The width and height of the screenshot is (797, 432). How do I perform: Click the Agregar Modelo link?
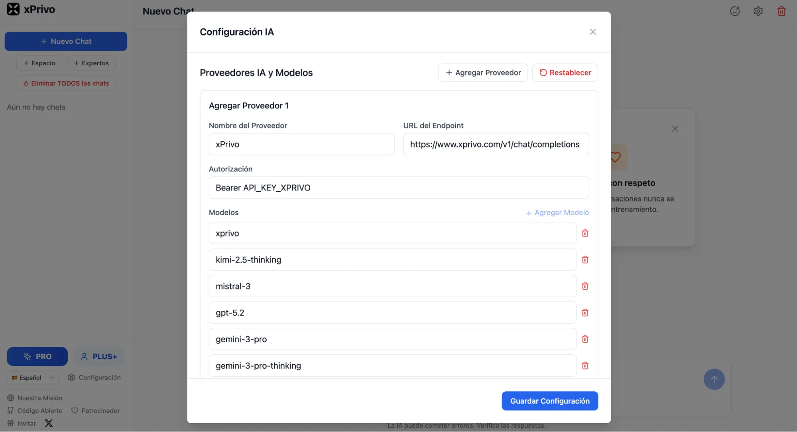point(557,212)
